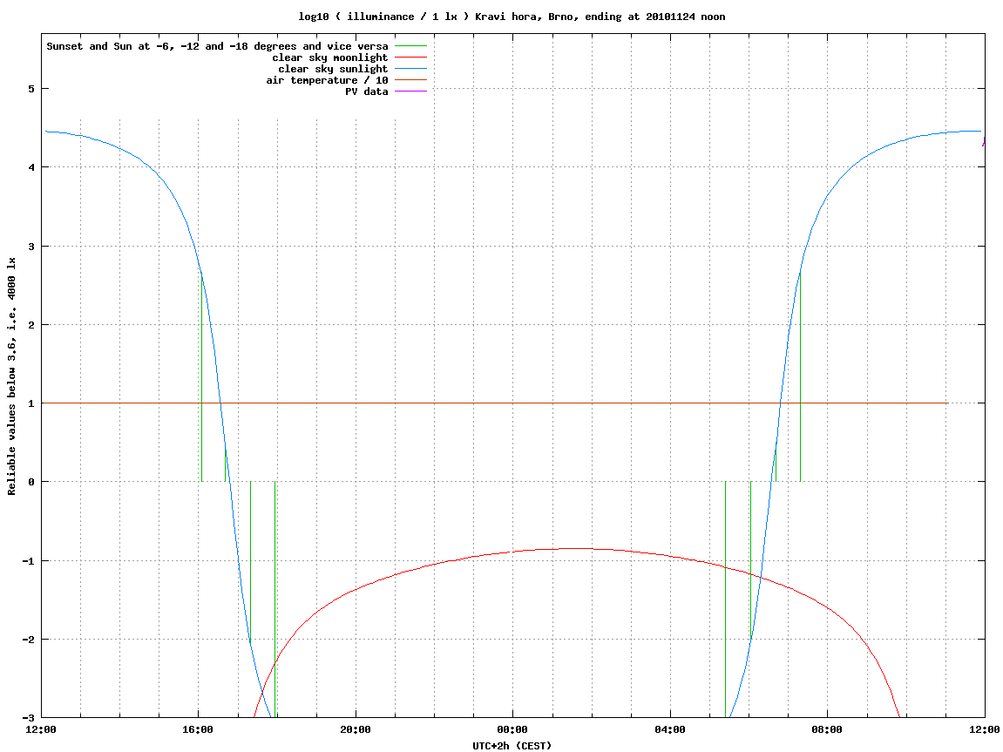The height and width of the screenshot is (752, 1003).
Task: Click y-axis tick label 1
Action: [x=31, y=403]
